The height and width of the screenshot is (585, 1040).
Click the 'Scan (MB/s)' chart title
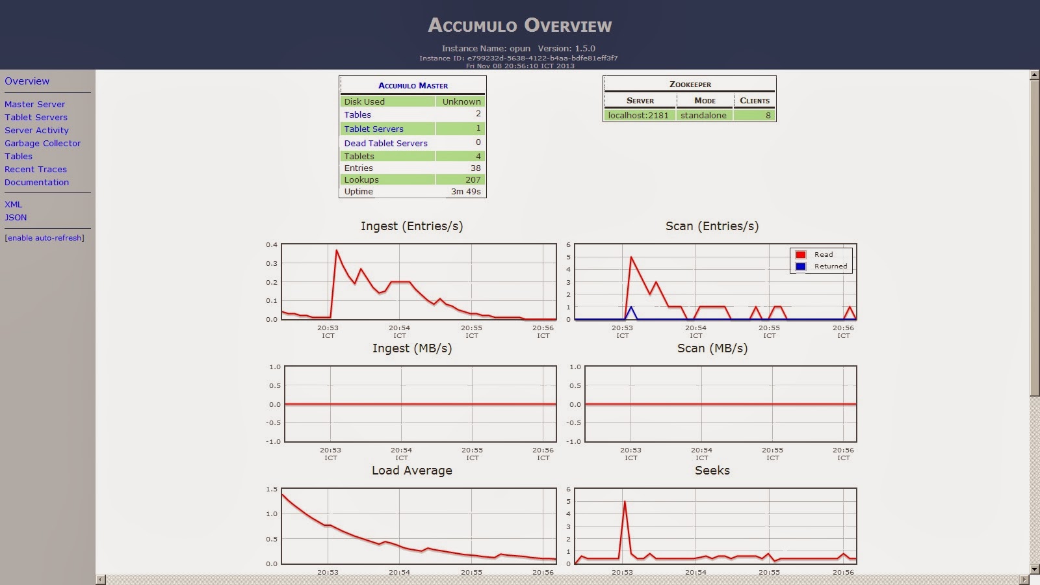point(712,348)
